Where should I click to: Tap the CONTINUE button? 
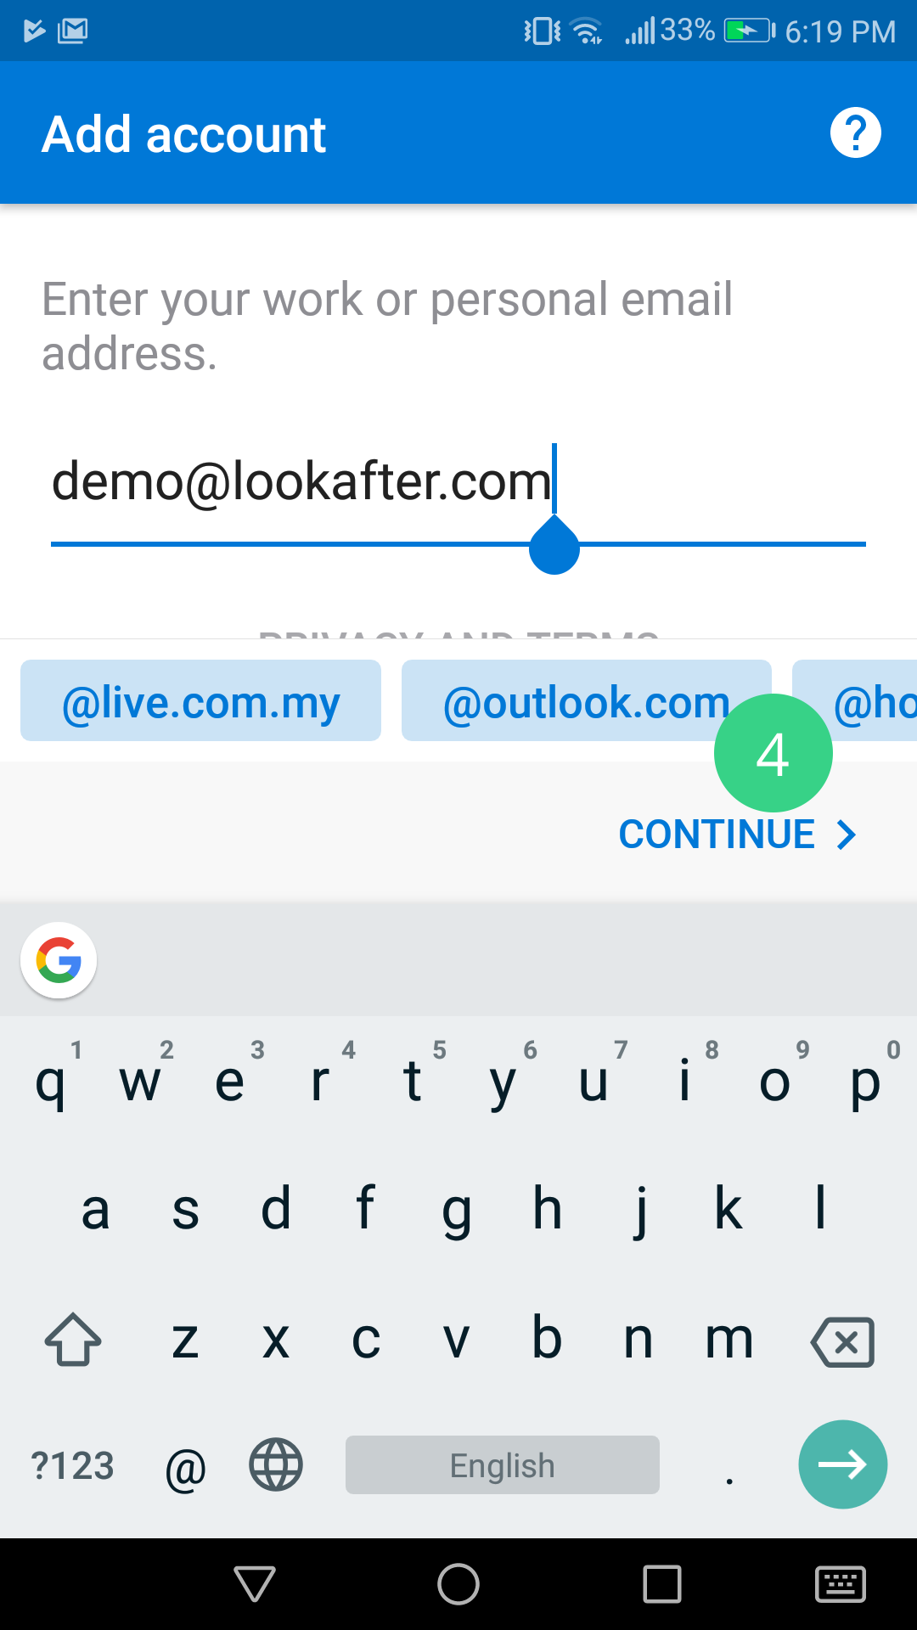click(x=736, y=835)
